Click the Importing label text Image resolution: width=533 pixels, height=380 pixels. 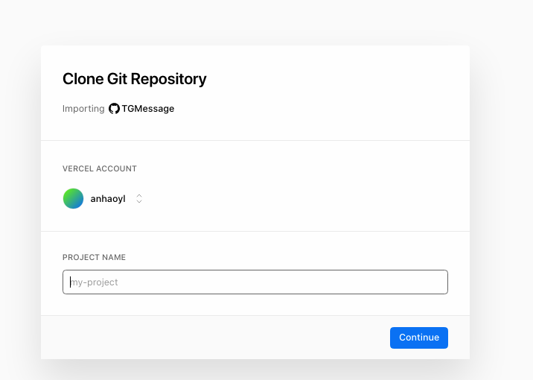[x=83, y=109]
